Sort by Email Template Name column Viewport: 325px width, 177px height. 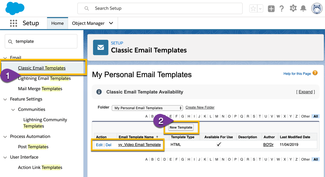[136, 137]
